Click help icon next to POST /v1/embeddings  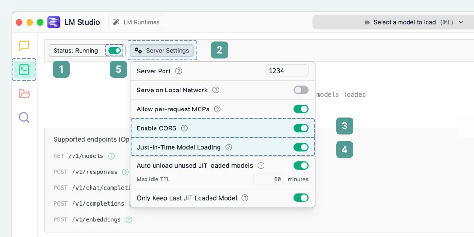click(x=129, y=220)
